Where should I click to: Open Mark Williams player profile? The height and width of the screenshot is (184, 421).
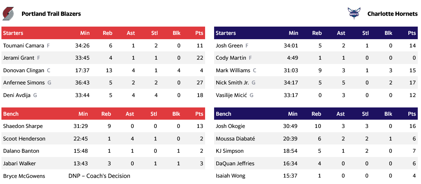pos(233,70)
